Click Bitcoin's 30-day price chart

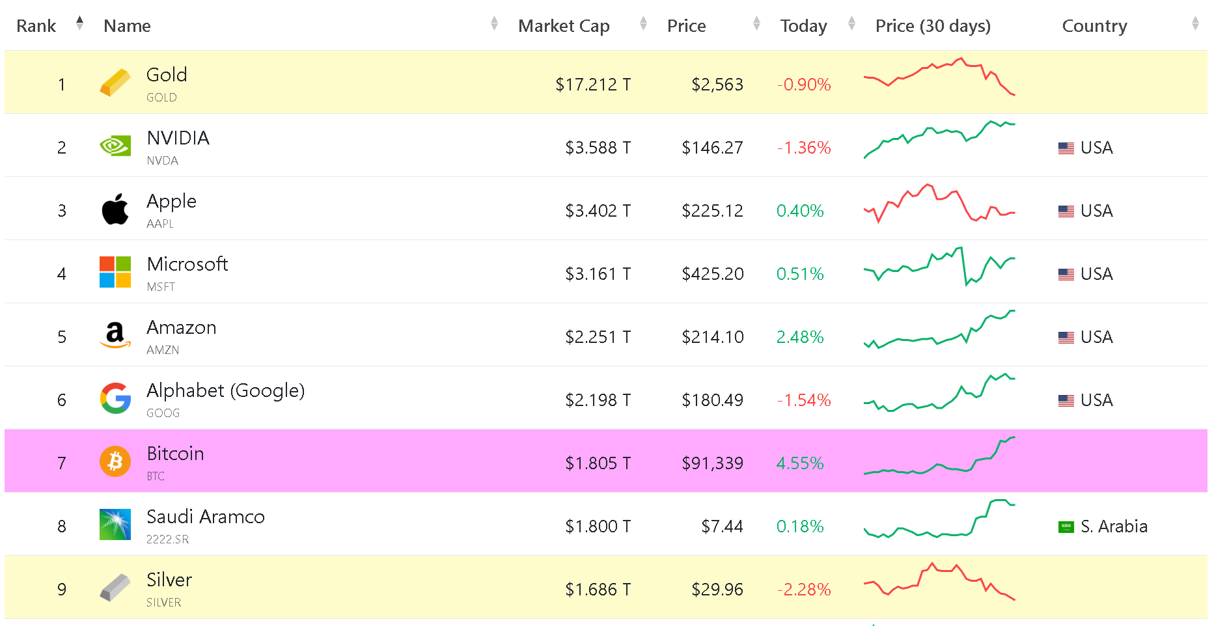(x=939, y=457)
